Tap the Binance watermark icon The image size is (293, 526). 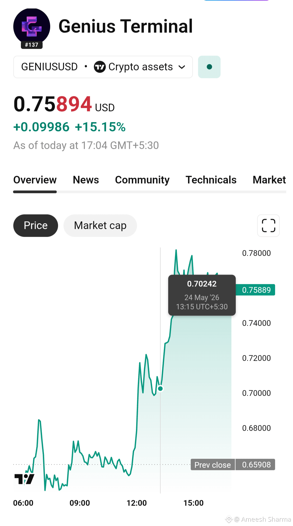tap(229, 519)
